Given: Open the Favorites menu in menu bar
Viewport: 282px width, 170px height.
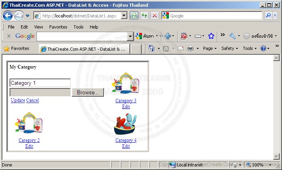Looking at the screenshot, I should pyautogui.click(x=58, y=27).
